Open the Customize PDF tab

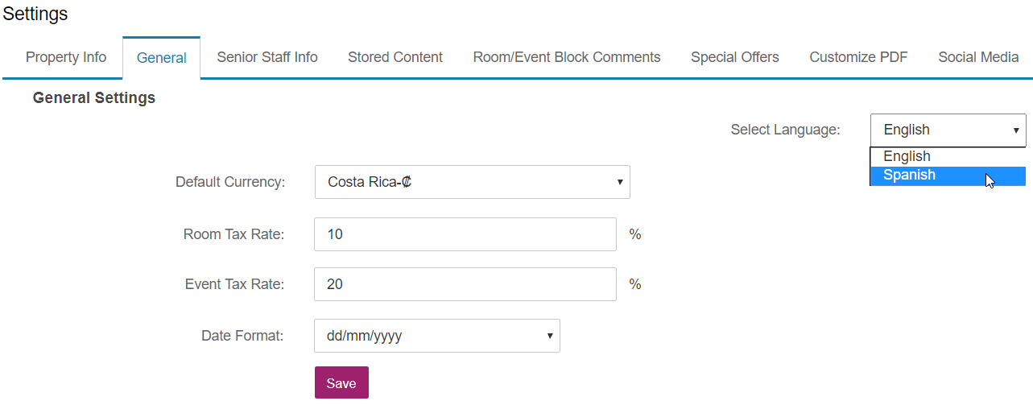point(858,57)
